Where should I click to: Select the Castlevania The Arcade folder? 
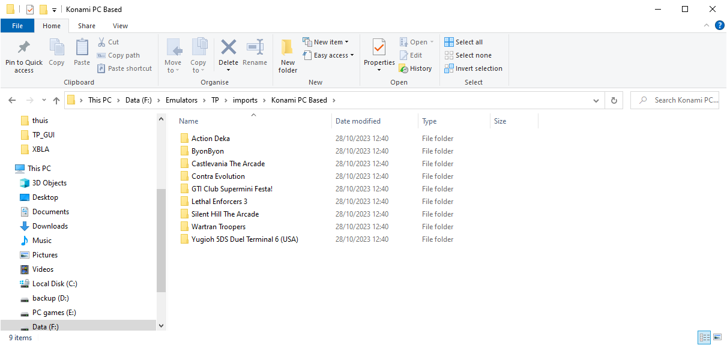click(228, 164)
